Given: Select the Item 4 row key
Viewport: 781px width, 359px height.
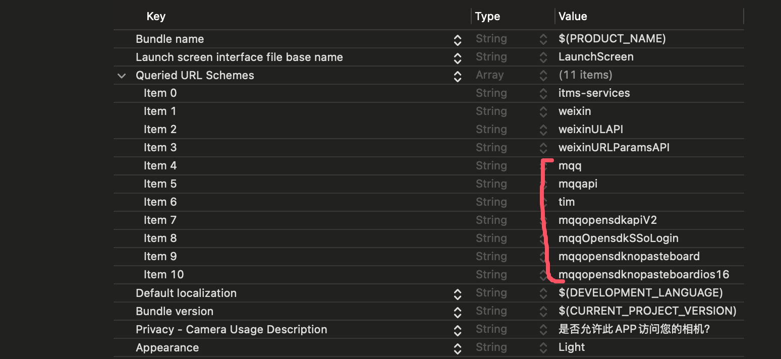Looking at the screenshot, I should (x=160, y=166).
